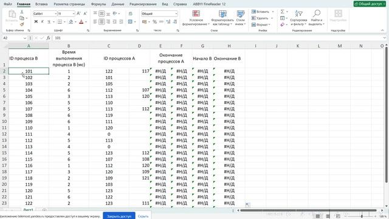Click Закрыть доступ button
This screenshot has height=219, width=389.
119,216
